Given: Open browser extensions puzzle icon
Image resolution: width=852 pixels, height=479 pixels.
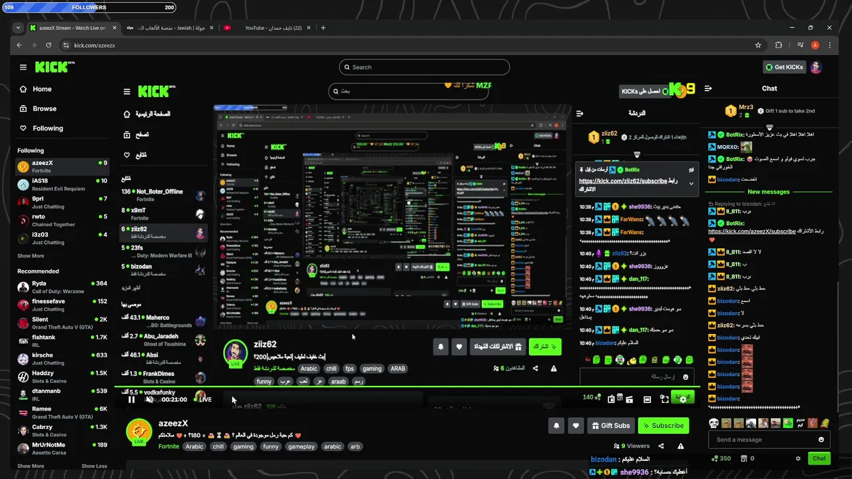Looking at the screenshot, I should tap(779, 45).
